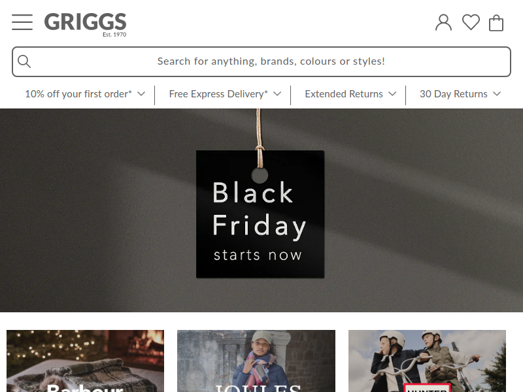Expand the 10% off first order chevron
The width and height of the screenshot is (523, 392).
tap(141, 94)
